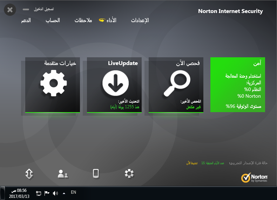Click the trust level 96% text
This screenshot has width=277, height=200.
pos(243,106)
